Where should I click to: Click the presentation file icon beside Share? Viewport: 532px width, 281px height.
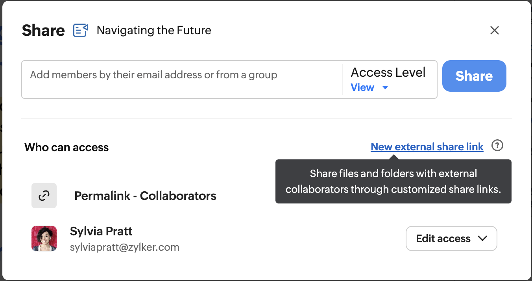[x=81, y=30]
